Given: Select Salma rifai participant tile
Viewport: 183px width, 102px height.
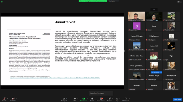Looking at the screenshot, I should pos(154,46).
